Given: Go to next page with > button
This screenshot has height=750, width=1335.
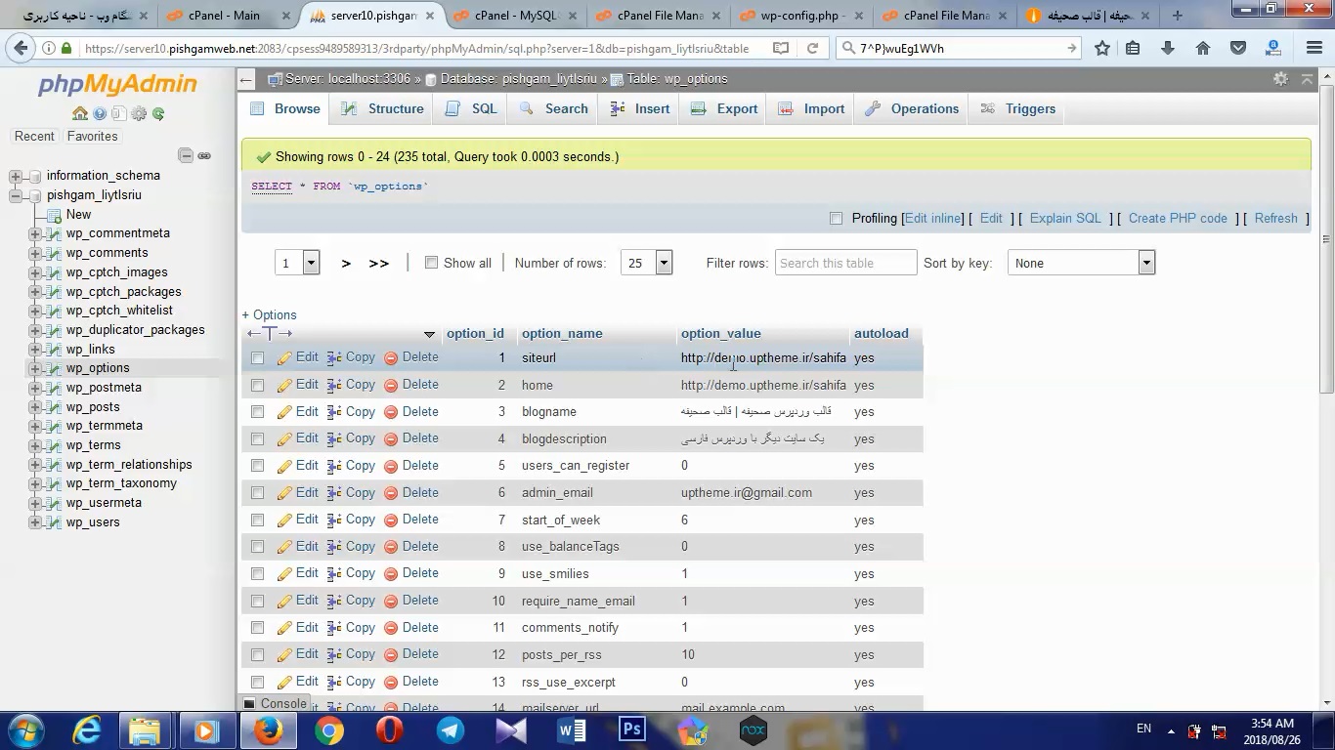Looking at the screenshot, I should tap(346, 263).
